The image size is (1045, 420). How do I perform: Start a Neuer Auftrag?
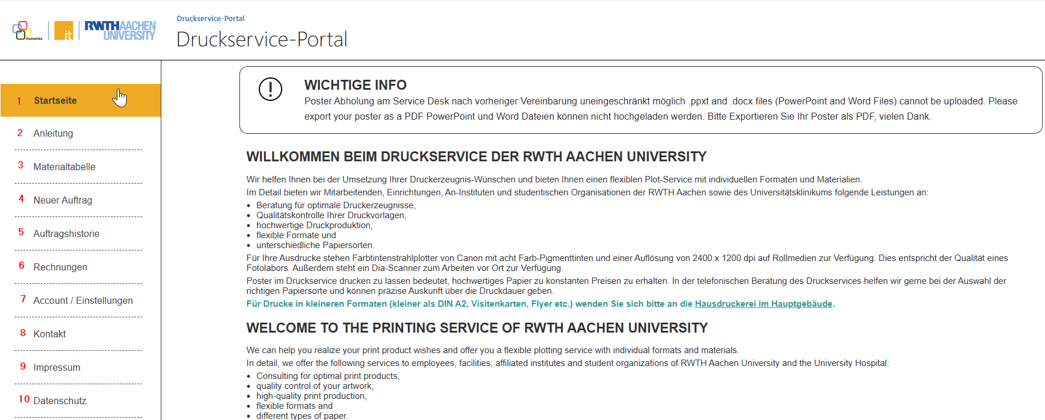point(63,201)
